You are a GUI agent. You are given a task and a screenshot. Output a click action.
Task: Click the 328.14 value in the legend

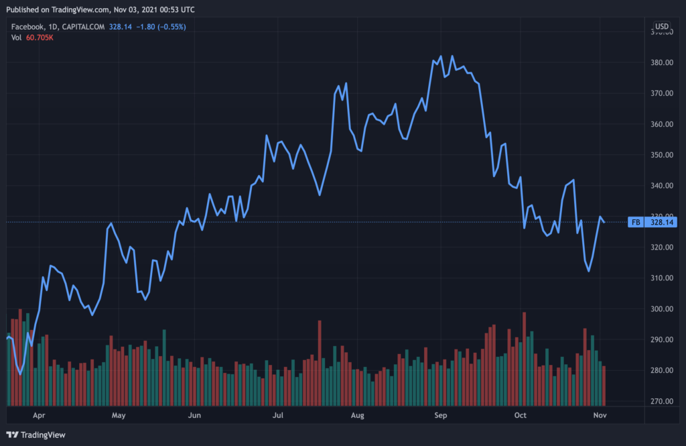(x=121, y=27)
